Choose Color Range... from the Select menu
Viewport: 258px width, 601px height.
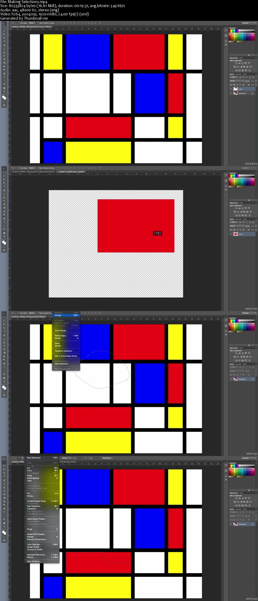[66, 331]
